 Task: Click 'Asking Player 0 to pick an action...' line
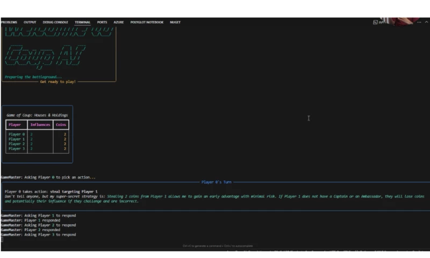click(48, 177)
